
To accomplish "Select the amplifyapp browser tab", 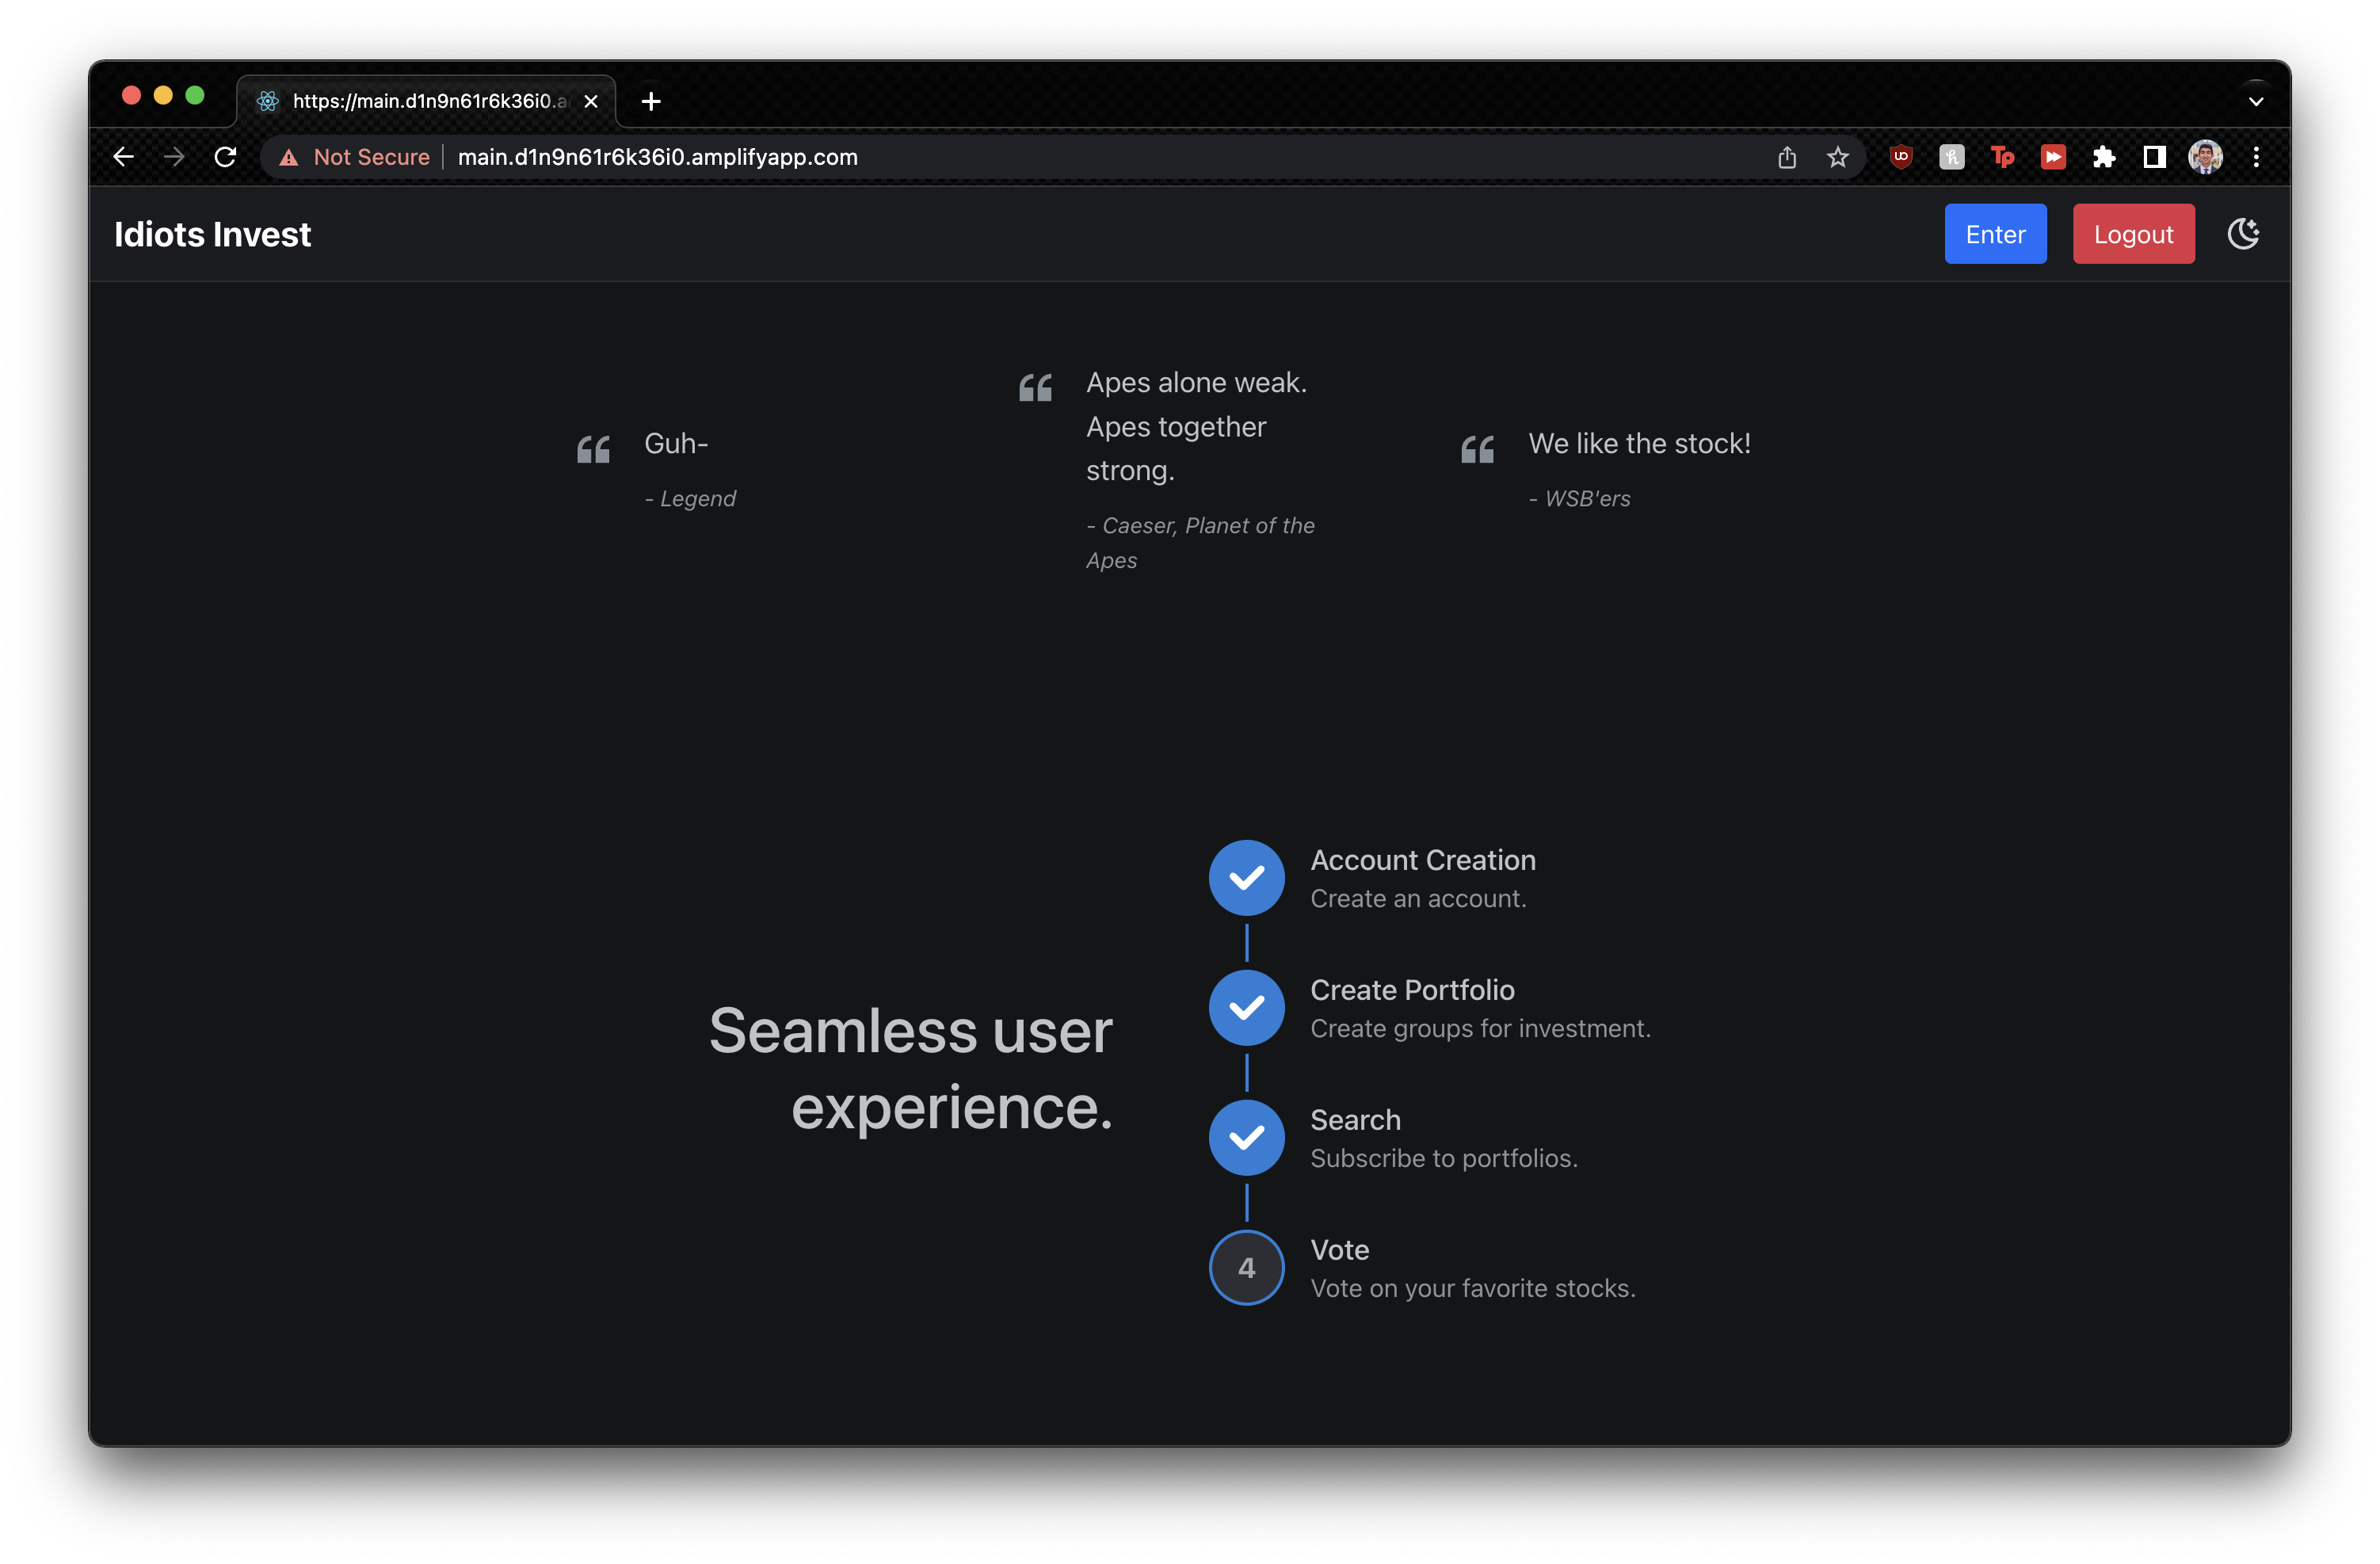I will click(x=425, y=101).
